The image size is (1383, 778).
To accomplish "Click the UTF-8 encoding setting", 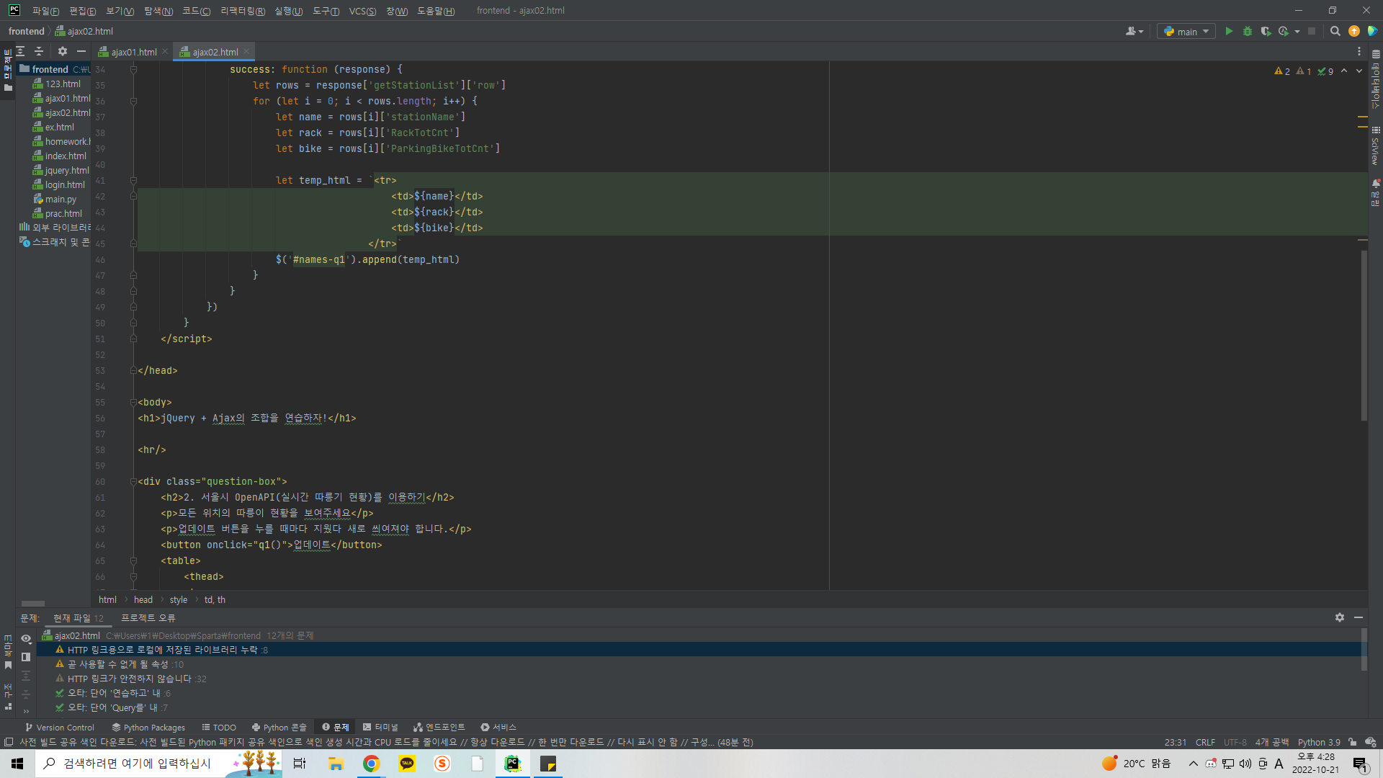I will pyautogui.click(x=1235, y=743).
